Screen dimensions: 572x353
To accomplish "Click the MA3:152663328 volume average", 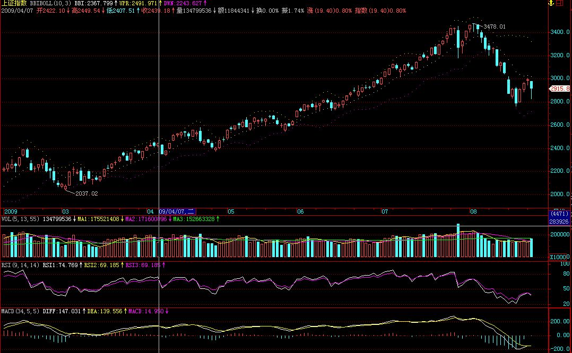I will 194,219.
